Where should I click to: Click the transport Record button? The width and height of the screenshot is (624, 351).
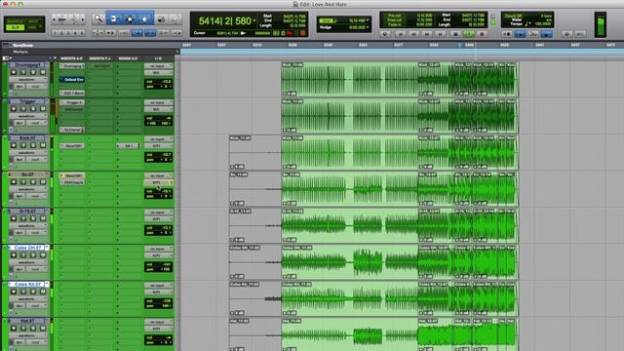[482, 34]
